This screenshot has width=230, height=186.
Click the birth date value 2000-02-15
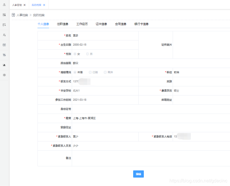click(80, 45)
